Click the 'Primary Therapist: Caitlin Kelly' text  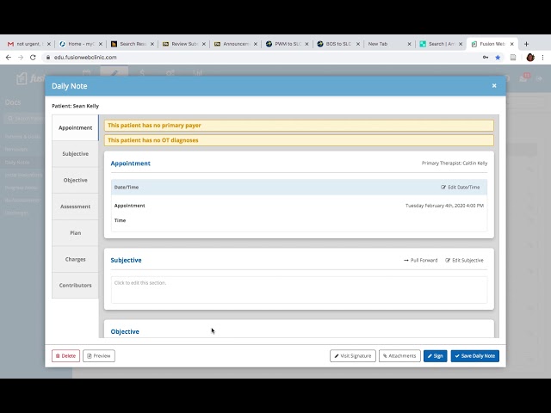click(x=455, y=163)
